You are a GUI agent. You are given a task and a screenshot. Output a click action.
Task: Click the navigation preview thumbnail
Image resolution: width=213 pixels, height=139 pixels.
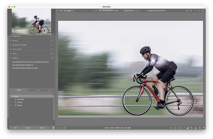coord(31,22)
